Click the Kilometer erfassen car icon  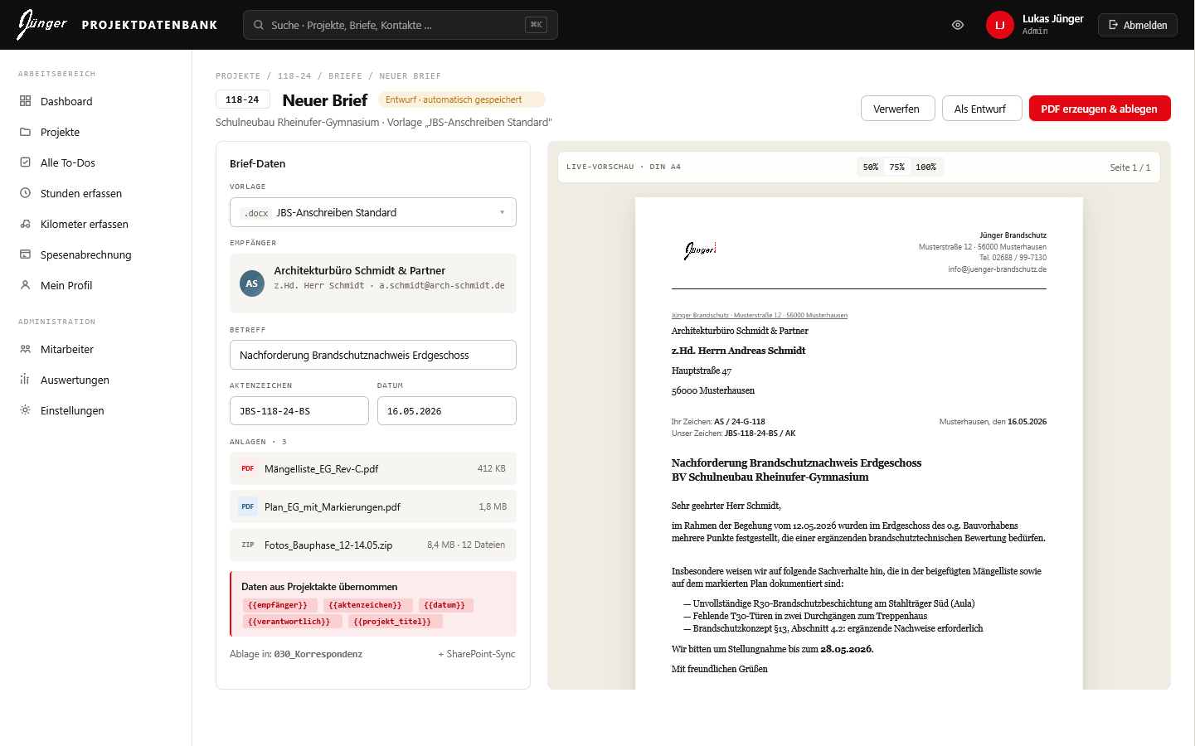click(x=25, y=224)
